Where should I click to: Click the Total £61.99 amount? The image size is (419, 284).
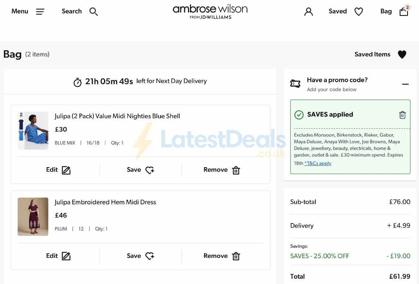[x=399, y=277]
